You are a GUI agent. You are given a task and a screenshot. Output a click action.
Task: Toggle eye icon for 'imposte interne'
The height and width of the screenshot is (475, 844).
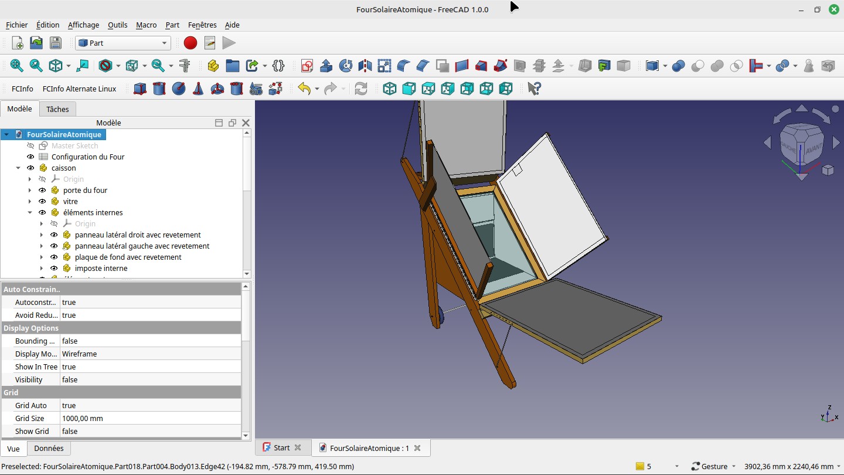54,268
